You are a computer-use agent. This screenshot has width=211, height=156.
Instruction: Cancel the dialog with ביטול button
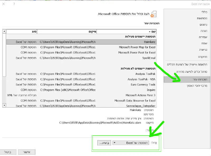click(8, 152)
